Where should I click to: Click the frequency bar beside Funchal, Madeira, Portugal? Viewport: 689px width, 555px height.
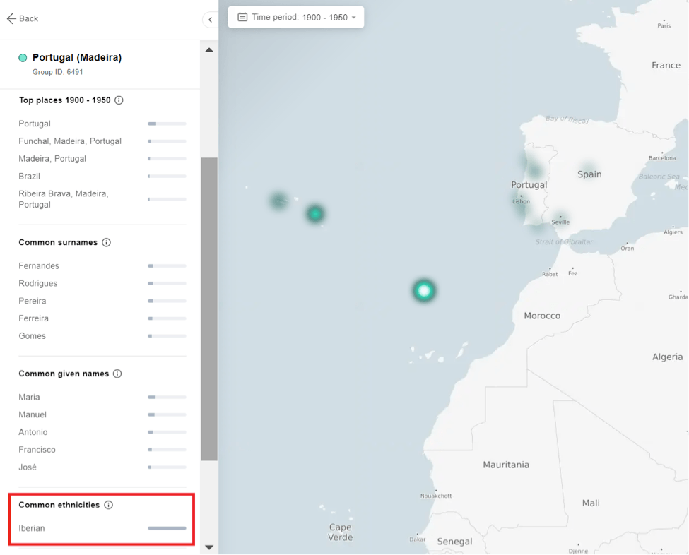[167, 141]
